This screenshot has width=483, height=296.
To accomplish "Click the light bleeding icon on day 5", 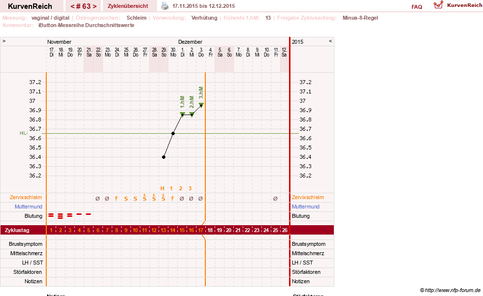I will pyautogui.click(x=89, y=214).
